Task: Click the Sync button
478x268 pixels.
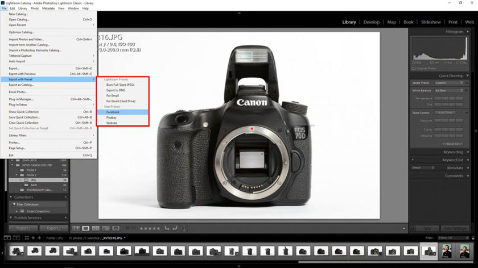Action: 427,228
